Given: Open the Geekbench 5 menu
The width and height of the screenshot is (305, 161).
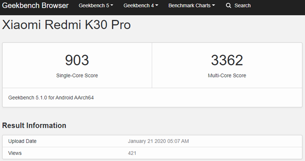Looking at the screenshot, I should click(96, 6).
